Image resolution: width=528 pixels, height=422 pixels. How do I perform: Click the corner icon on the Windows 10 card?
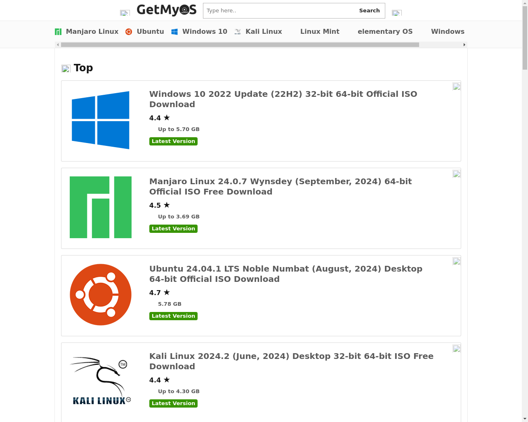coord(456,87)
